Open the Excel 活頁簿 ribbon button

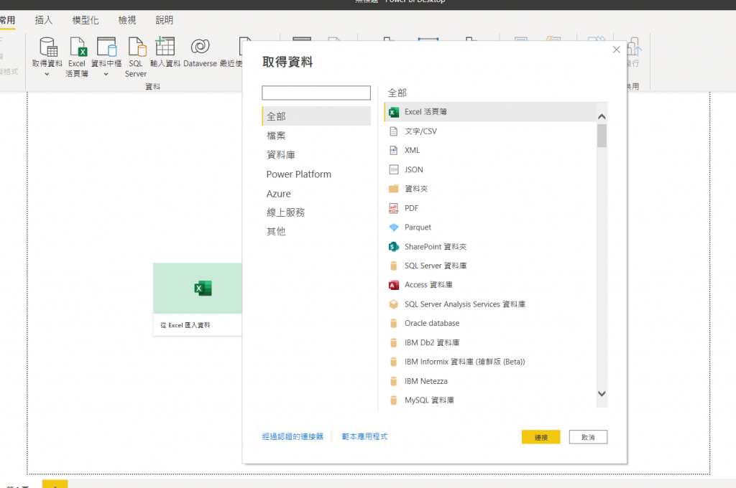(x=77, y=57)
